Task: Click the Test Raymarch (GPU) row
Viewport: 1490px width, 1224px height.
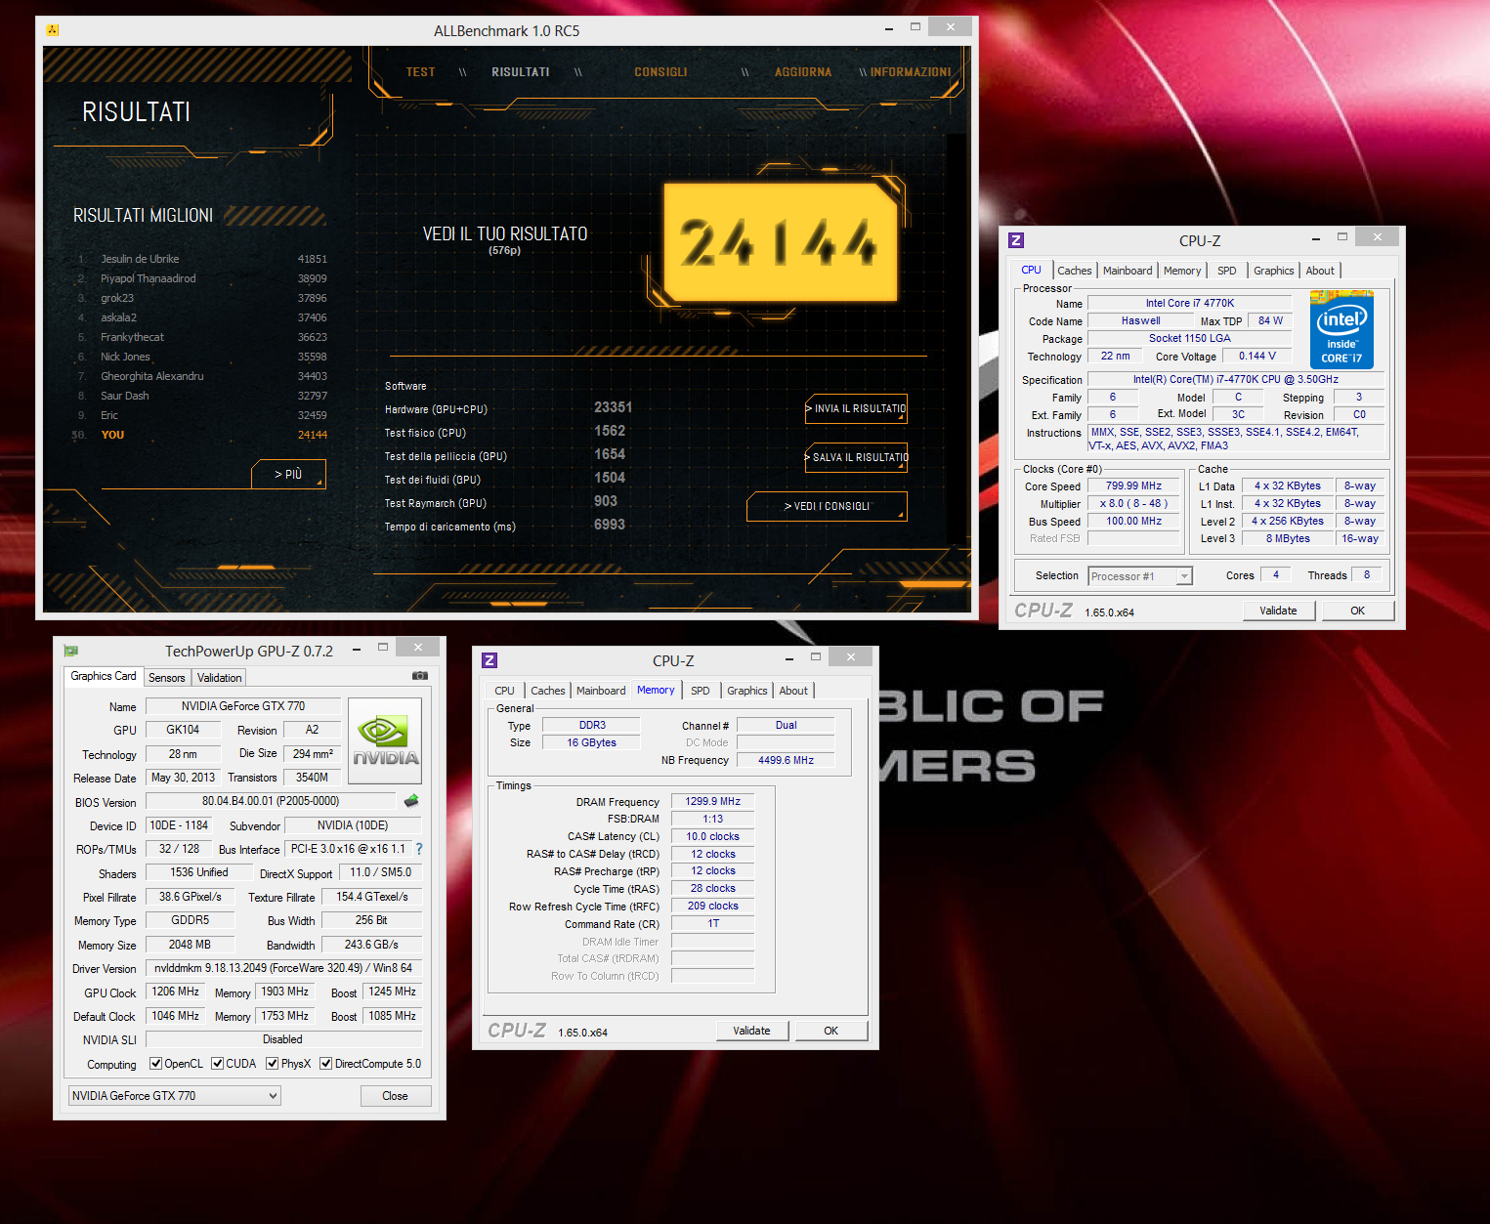Action: click(501, 502)
